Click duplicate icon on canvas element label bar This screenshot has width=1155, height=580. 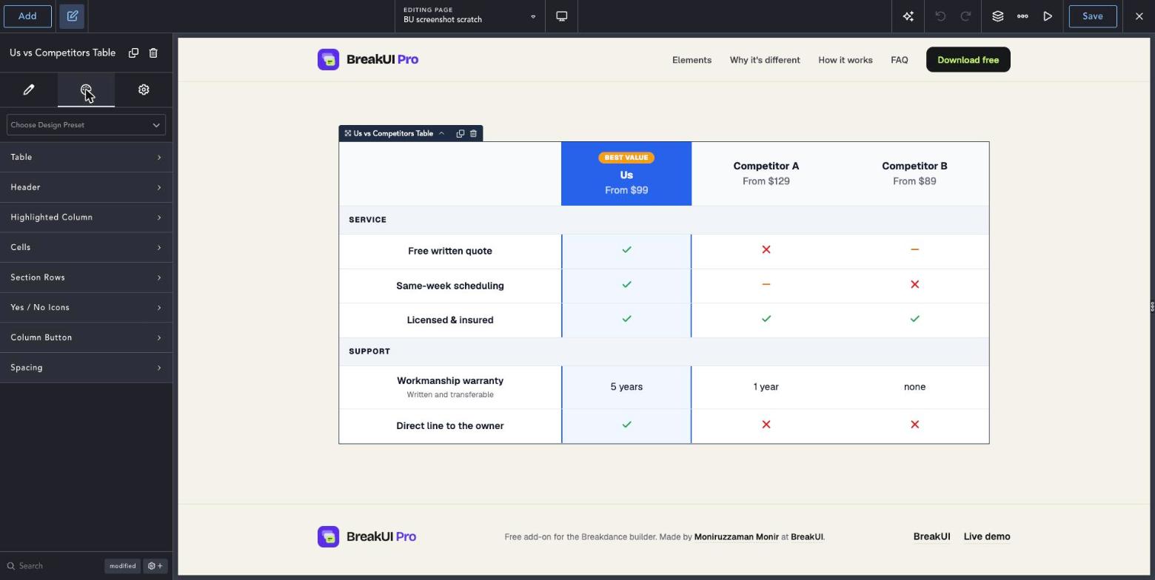pyautogui.click(x=460, y=134)
